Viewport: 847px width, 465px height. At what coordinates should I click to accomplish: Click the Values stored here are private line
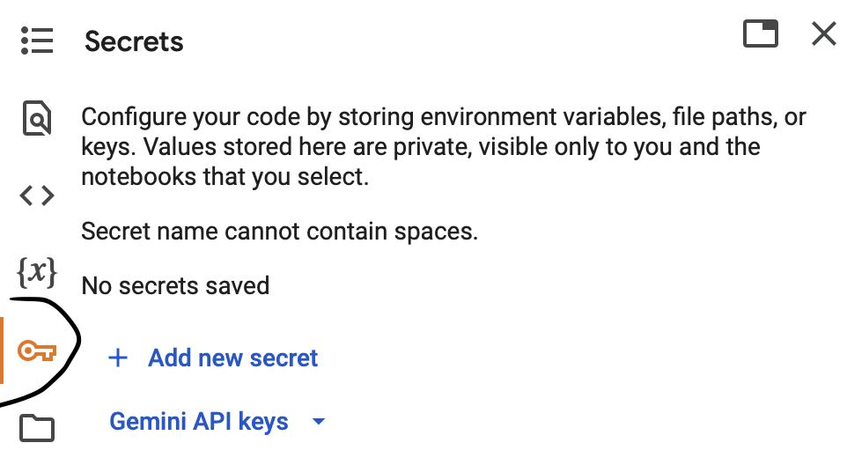[x=420, y=147]
